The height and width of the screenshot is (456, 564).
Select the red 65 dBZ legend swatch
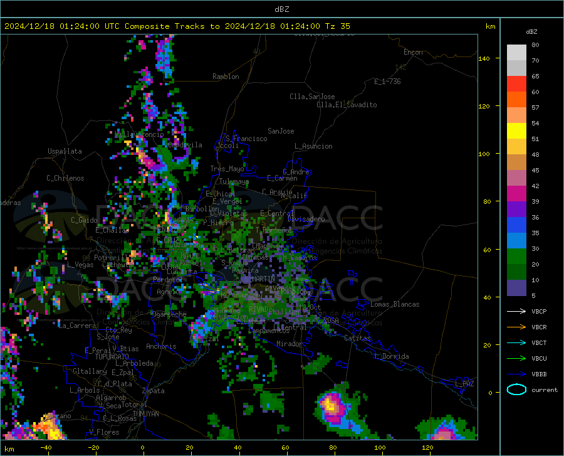516,84
